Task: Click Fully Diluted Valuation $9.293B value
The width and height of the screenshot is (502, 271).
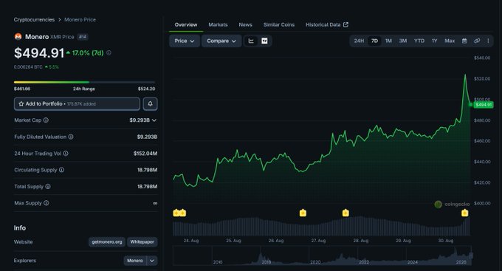Action: (147, 137)
